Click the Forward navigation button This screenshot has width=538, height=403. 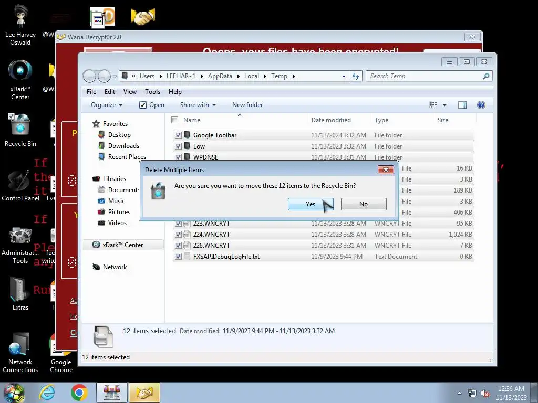[x=104, y=76]
